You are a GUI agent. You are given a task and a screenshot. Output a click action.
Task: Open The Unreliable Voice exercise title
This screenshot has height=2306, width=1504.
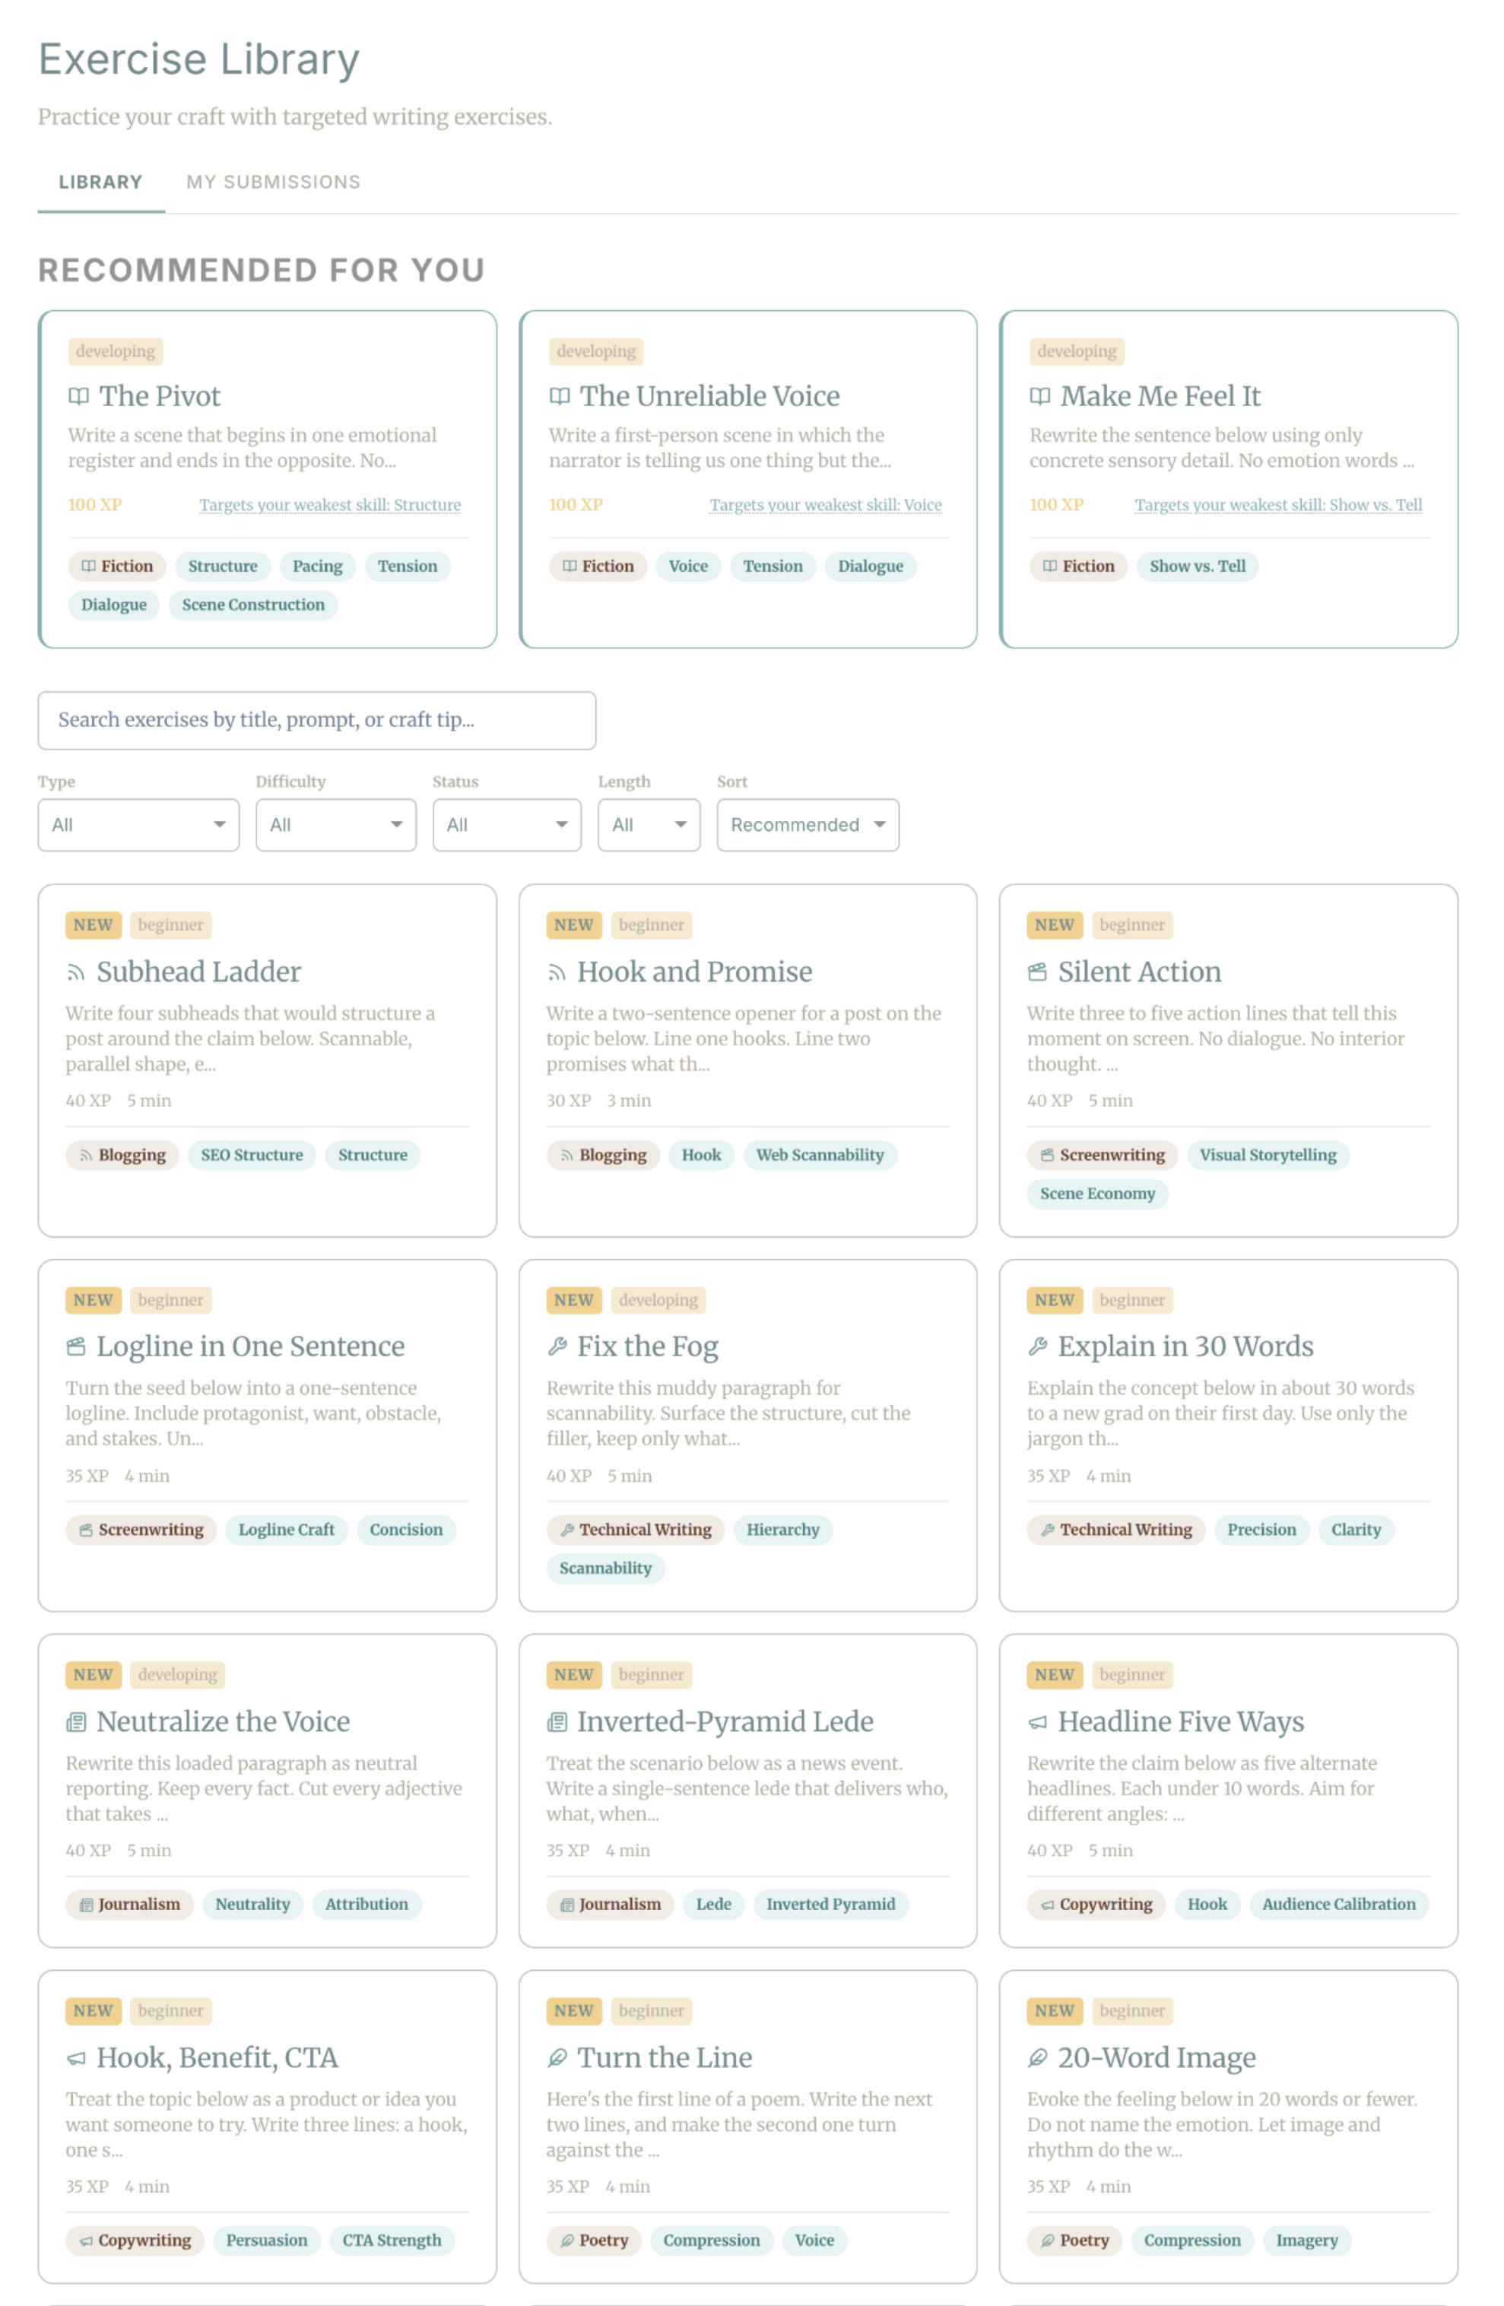(x=710, y=396)
